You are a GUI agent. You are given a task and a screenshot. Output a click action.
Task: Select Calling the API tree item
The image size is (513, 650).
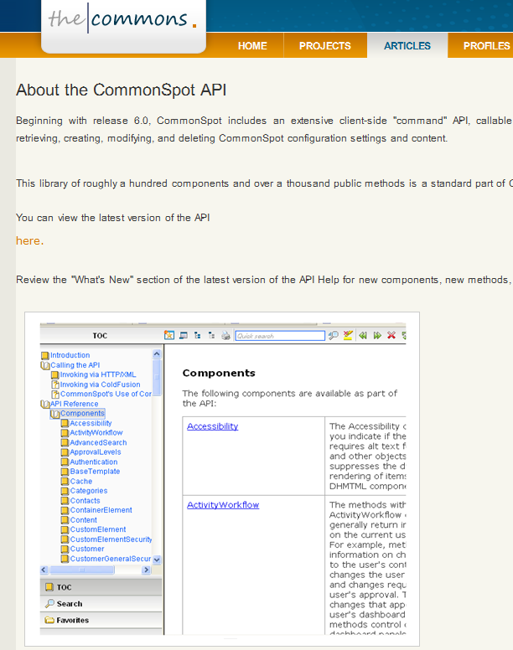(x=75, y=365)
